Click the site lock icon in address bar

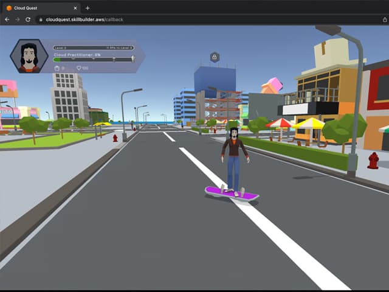[41, 19]
